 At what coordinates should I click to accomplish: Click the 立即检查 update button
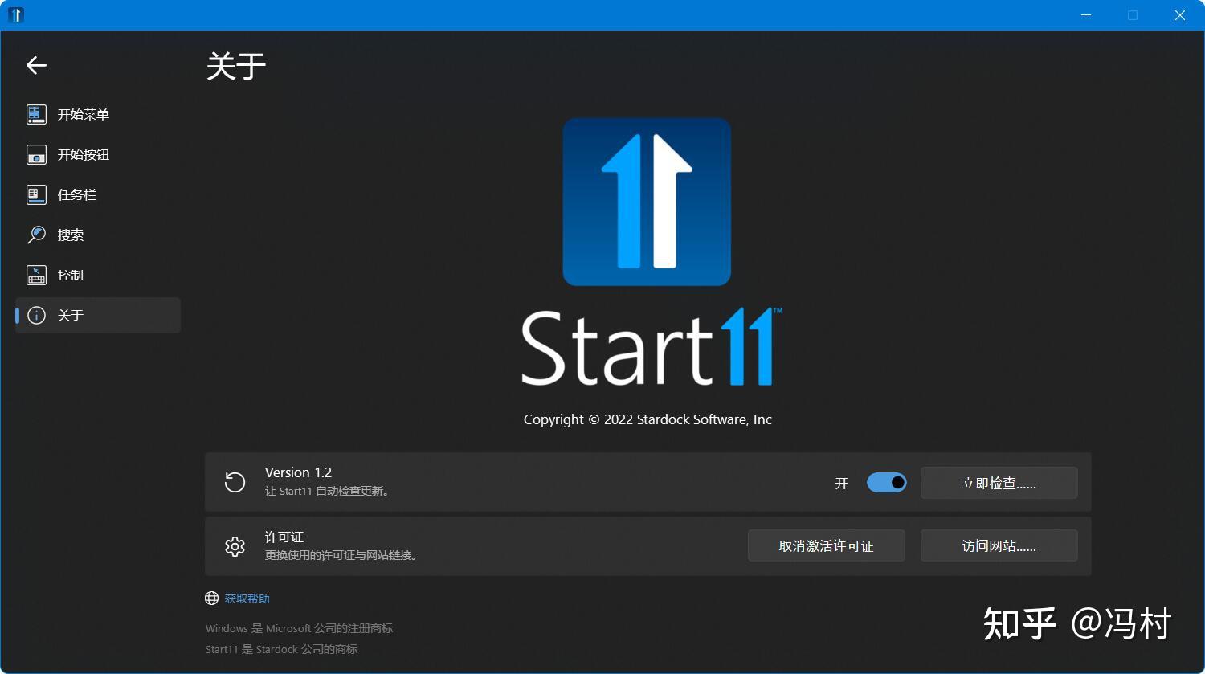tap(999, 483)
